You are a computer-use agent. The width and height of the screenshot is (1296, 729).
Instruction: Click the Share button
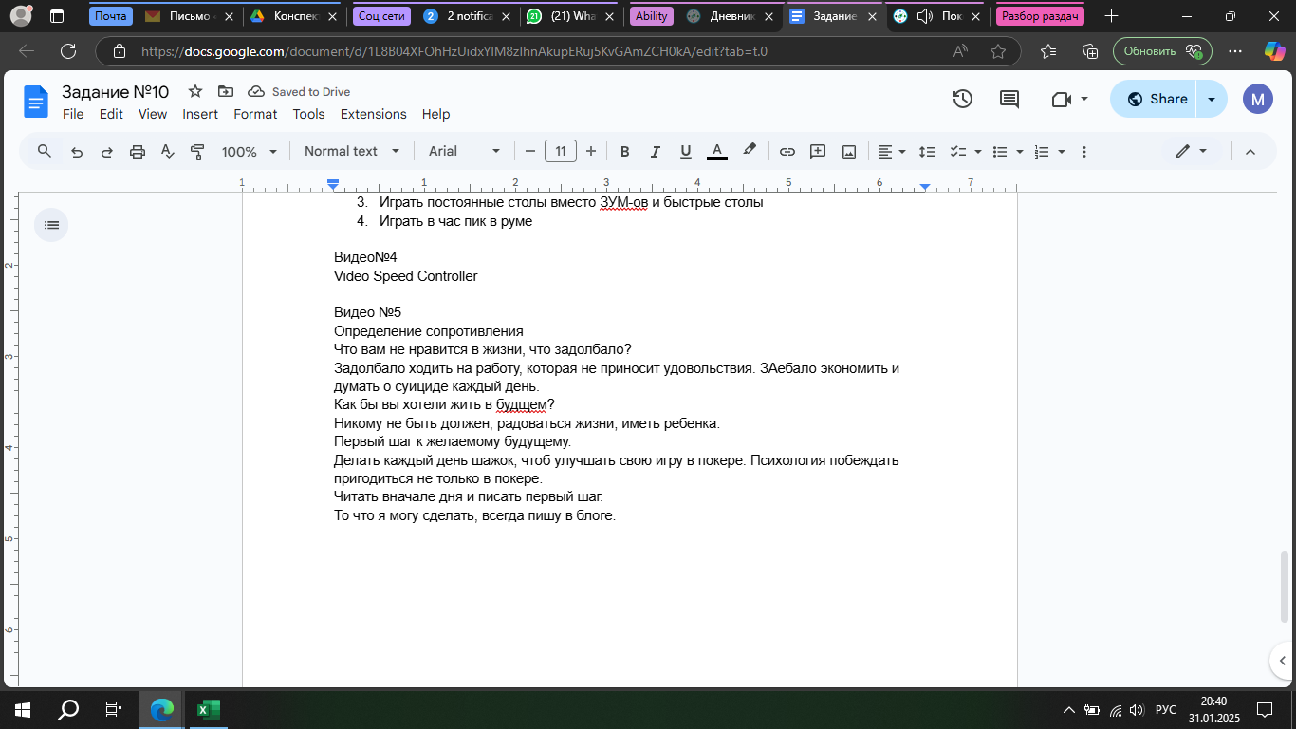click(1154, 99)
